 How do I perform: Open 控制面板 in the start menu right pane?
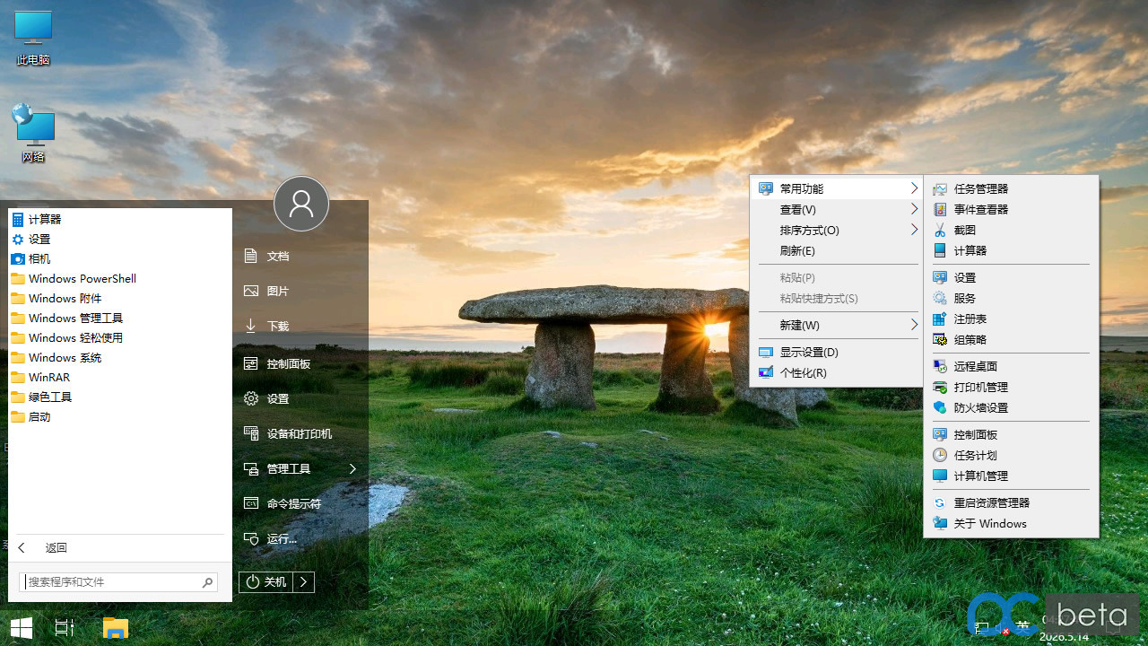click(300, 363)
